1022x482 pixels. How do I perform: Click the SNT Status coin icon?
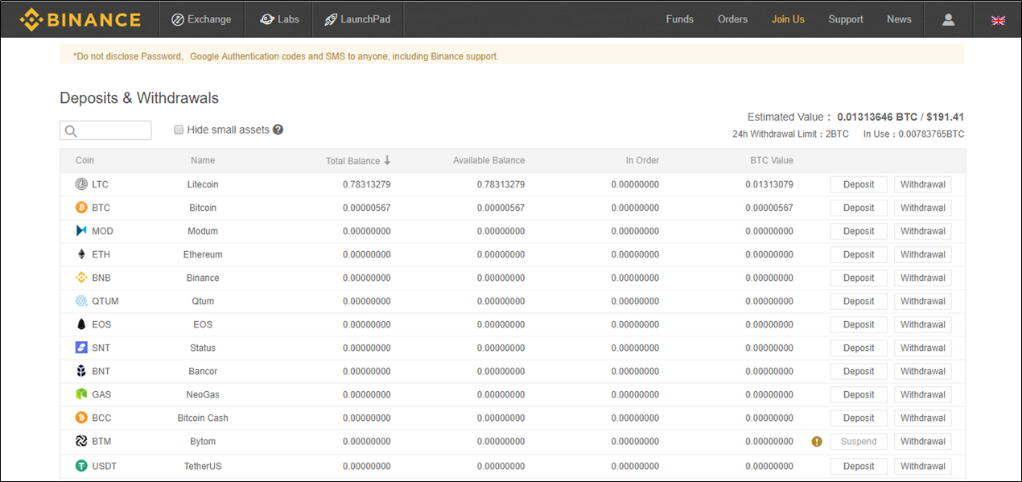coord(81,348)
